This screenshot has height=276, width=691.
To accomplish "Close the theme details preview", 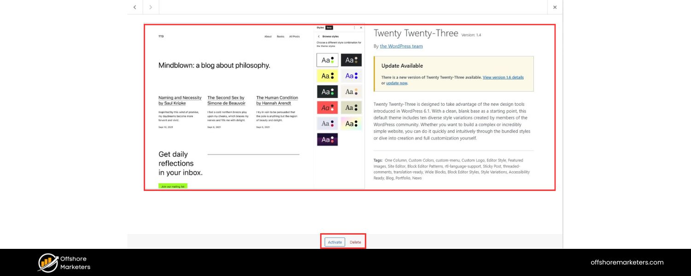I will tap(555, 7).
